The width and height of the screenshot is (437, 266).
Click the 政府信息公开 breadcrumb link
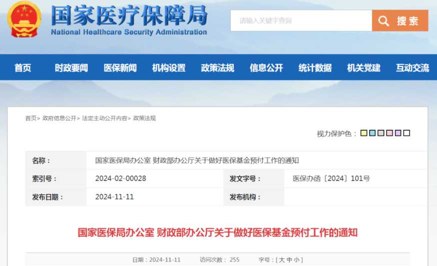59,118
